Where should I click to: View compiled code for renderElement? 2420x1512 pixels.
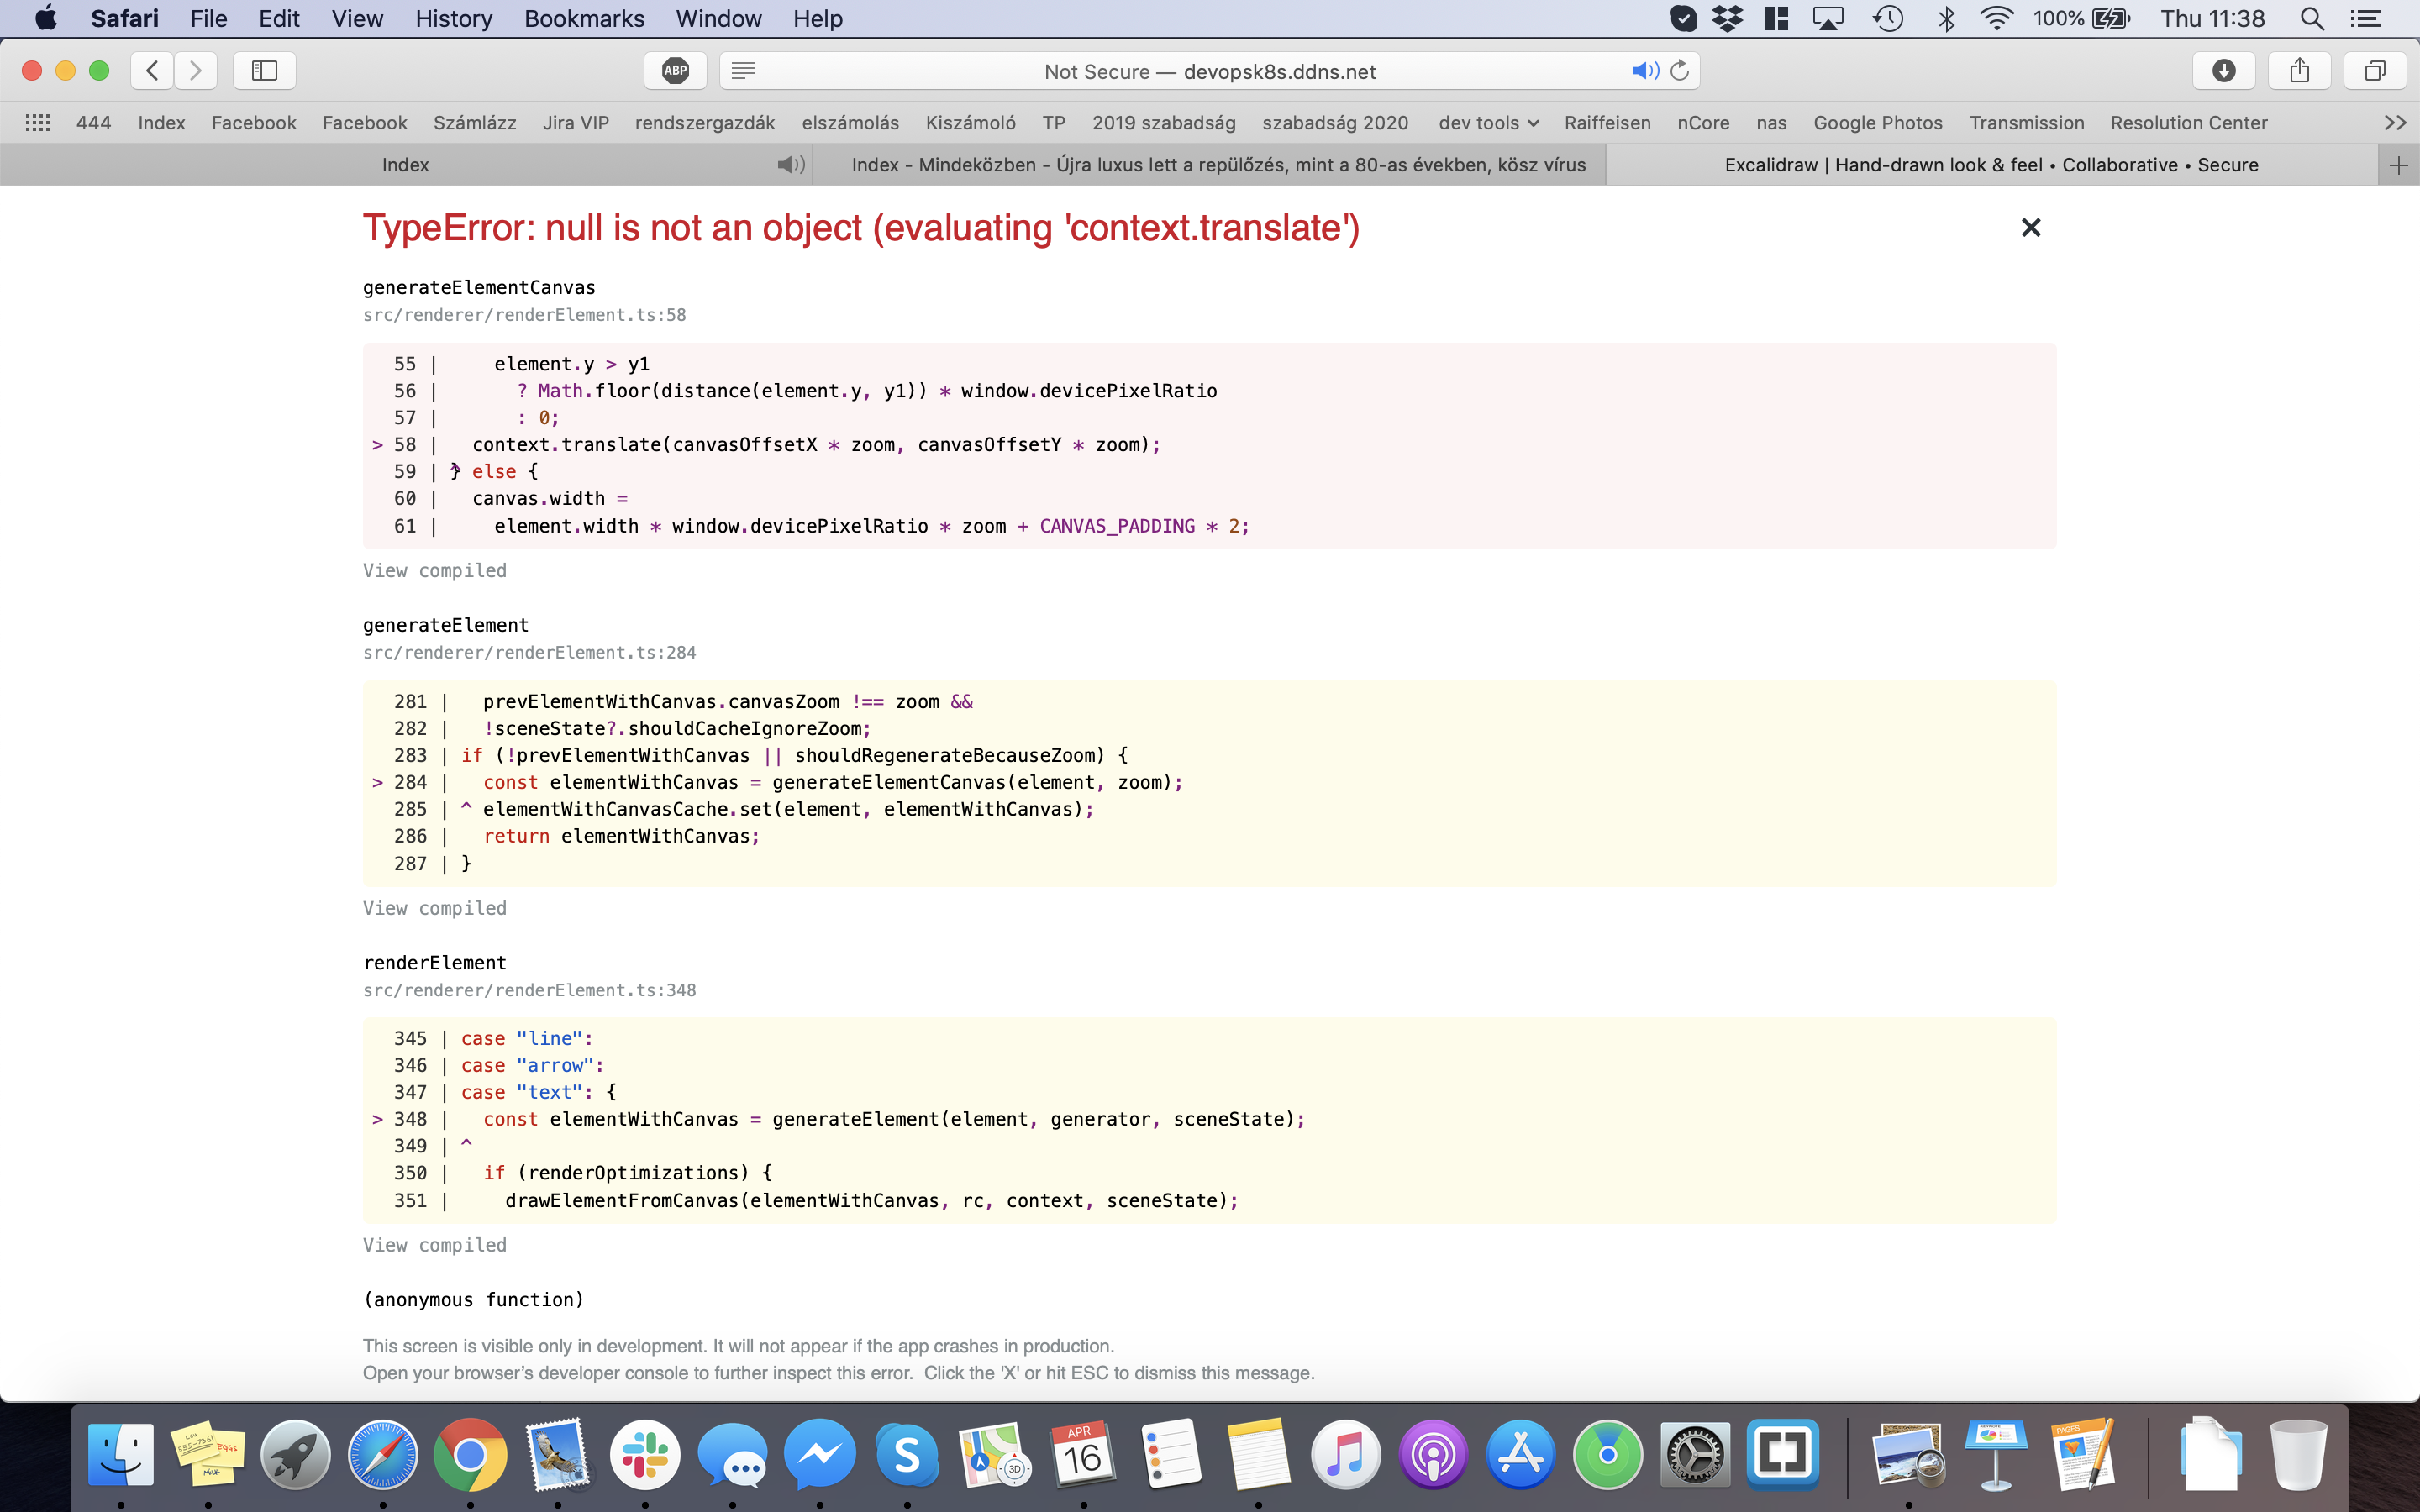[x=435, y=1245]
